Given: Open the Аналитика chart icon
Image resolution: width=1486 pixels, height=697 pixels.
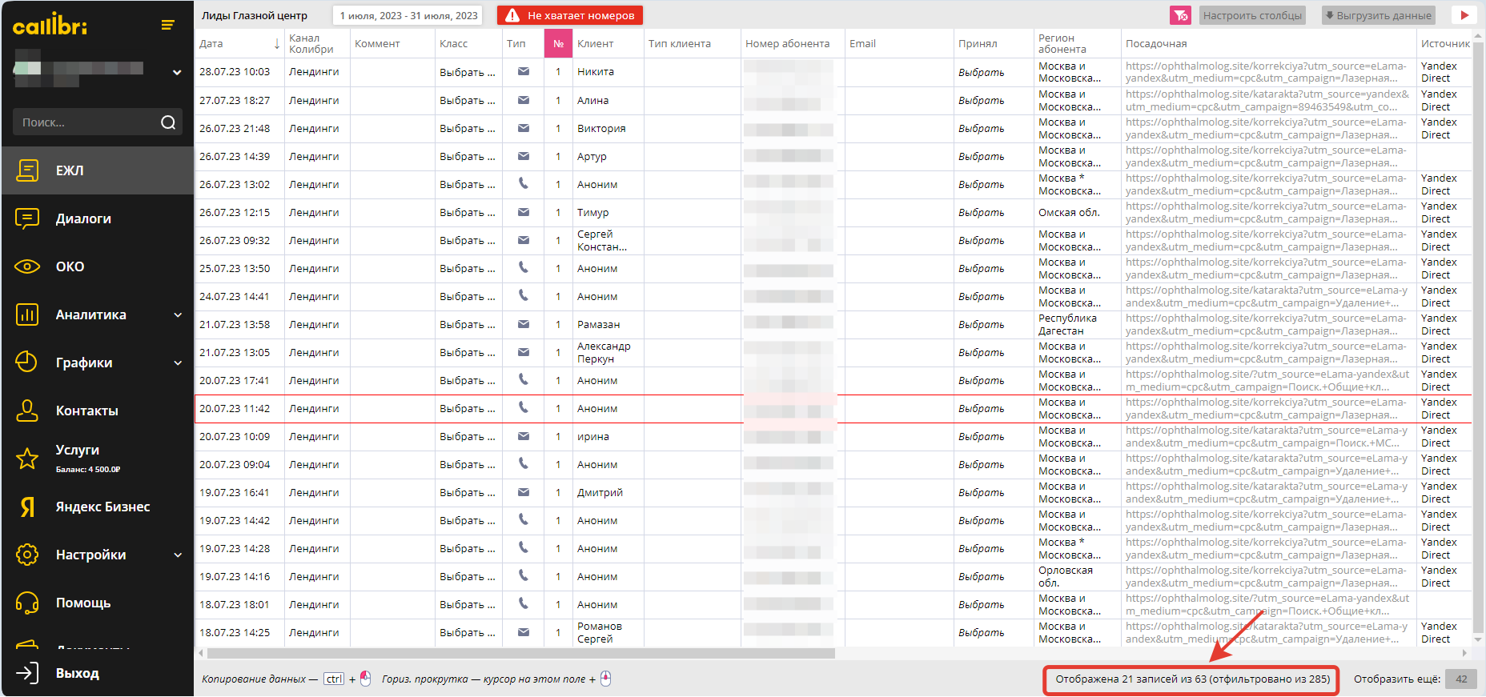Looking at the screenshot, I should tap(27, 314).
